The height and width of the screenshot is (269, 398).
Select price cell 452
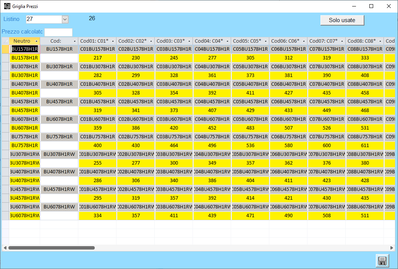(x=212, y=128)
